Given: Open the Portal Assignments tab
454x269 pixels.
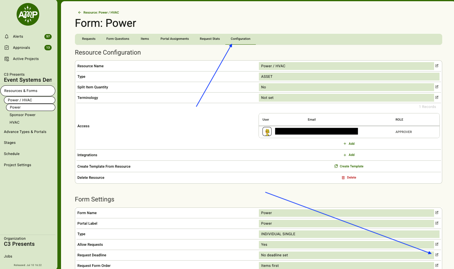Looking at the screenshot, I should [x=175, y=39].
